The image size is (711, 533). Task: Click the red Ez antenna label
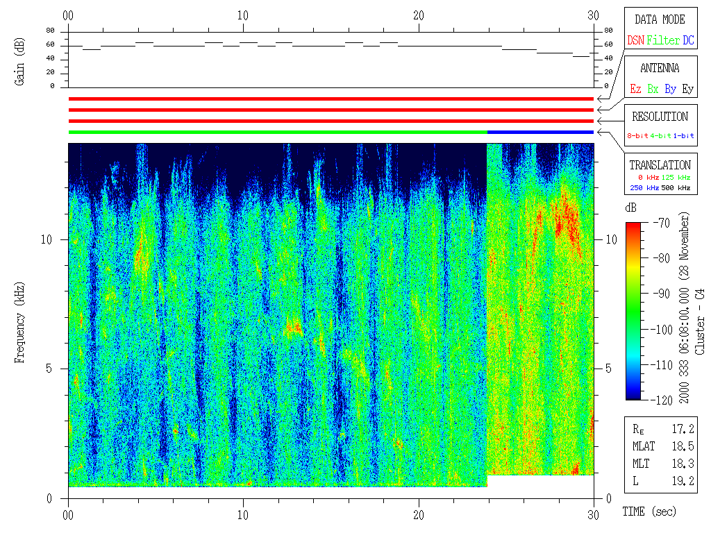click(635, 90)
